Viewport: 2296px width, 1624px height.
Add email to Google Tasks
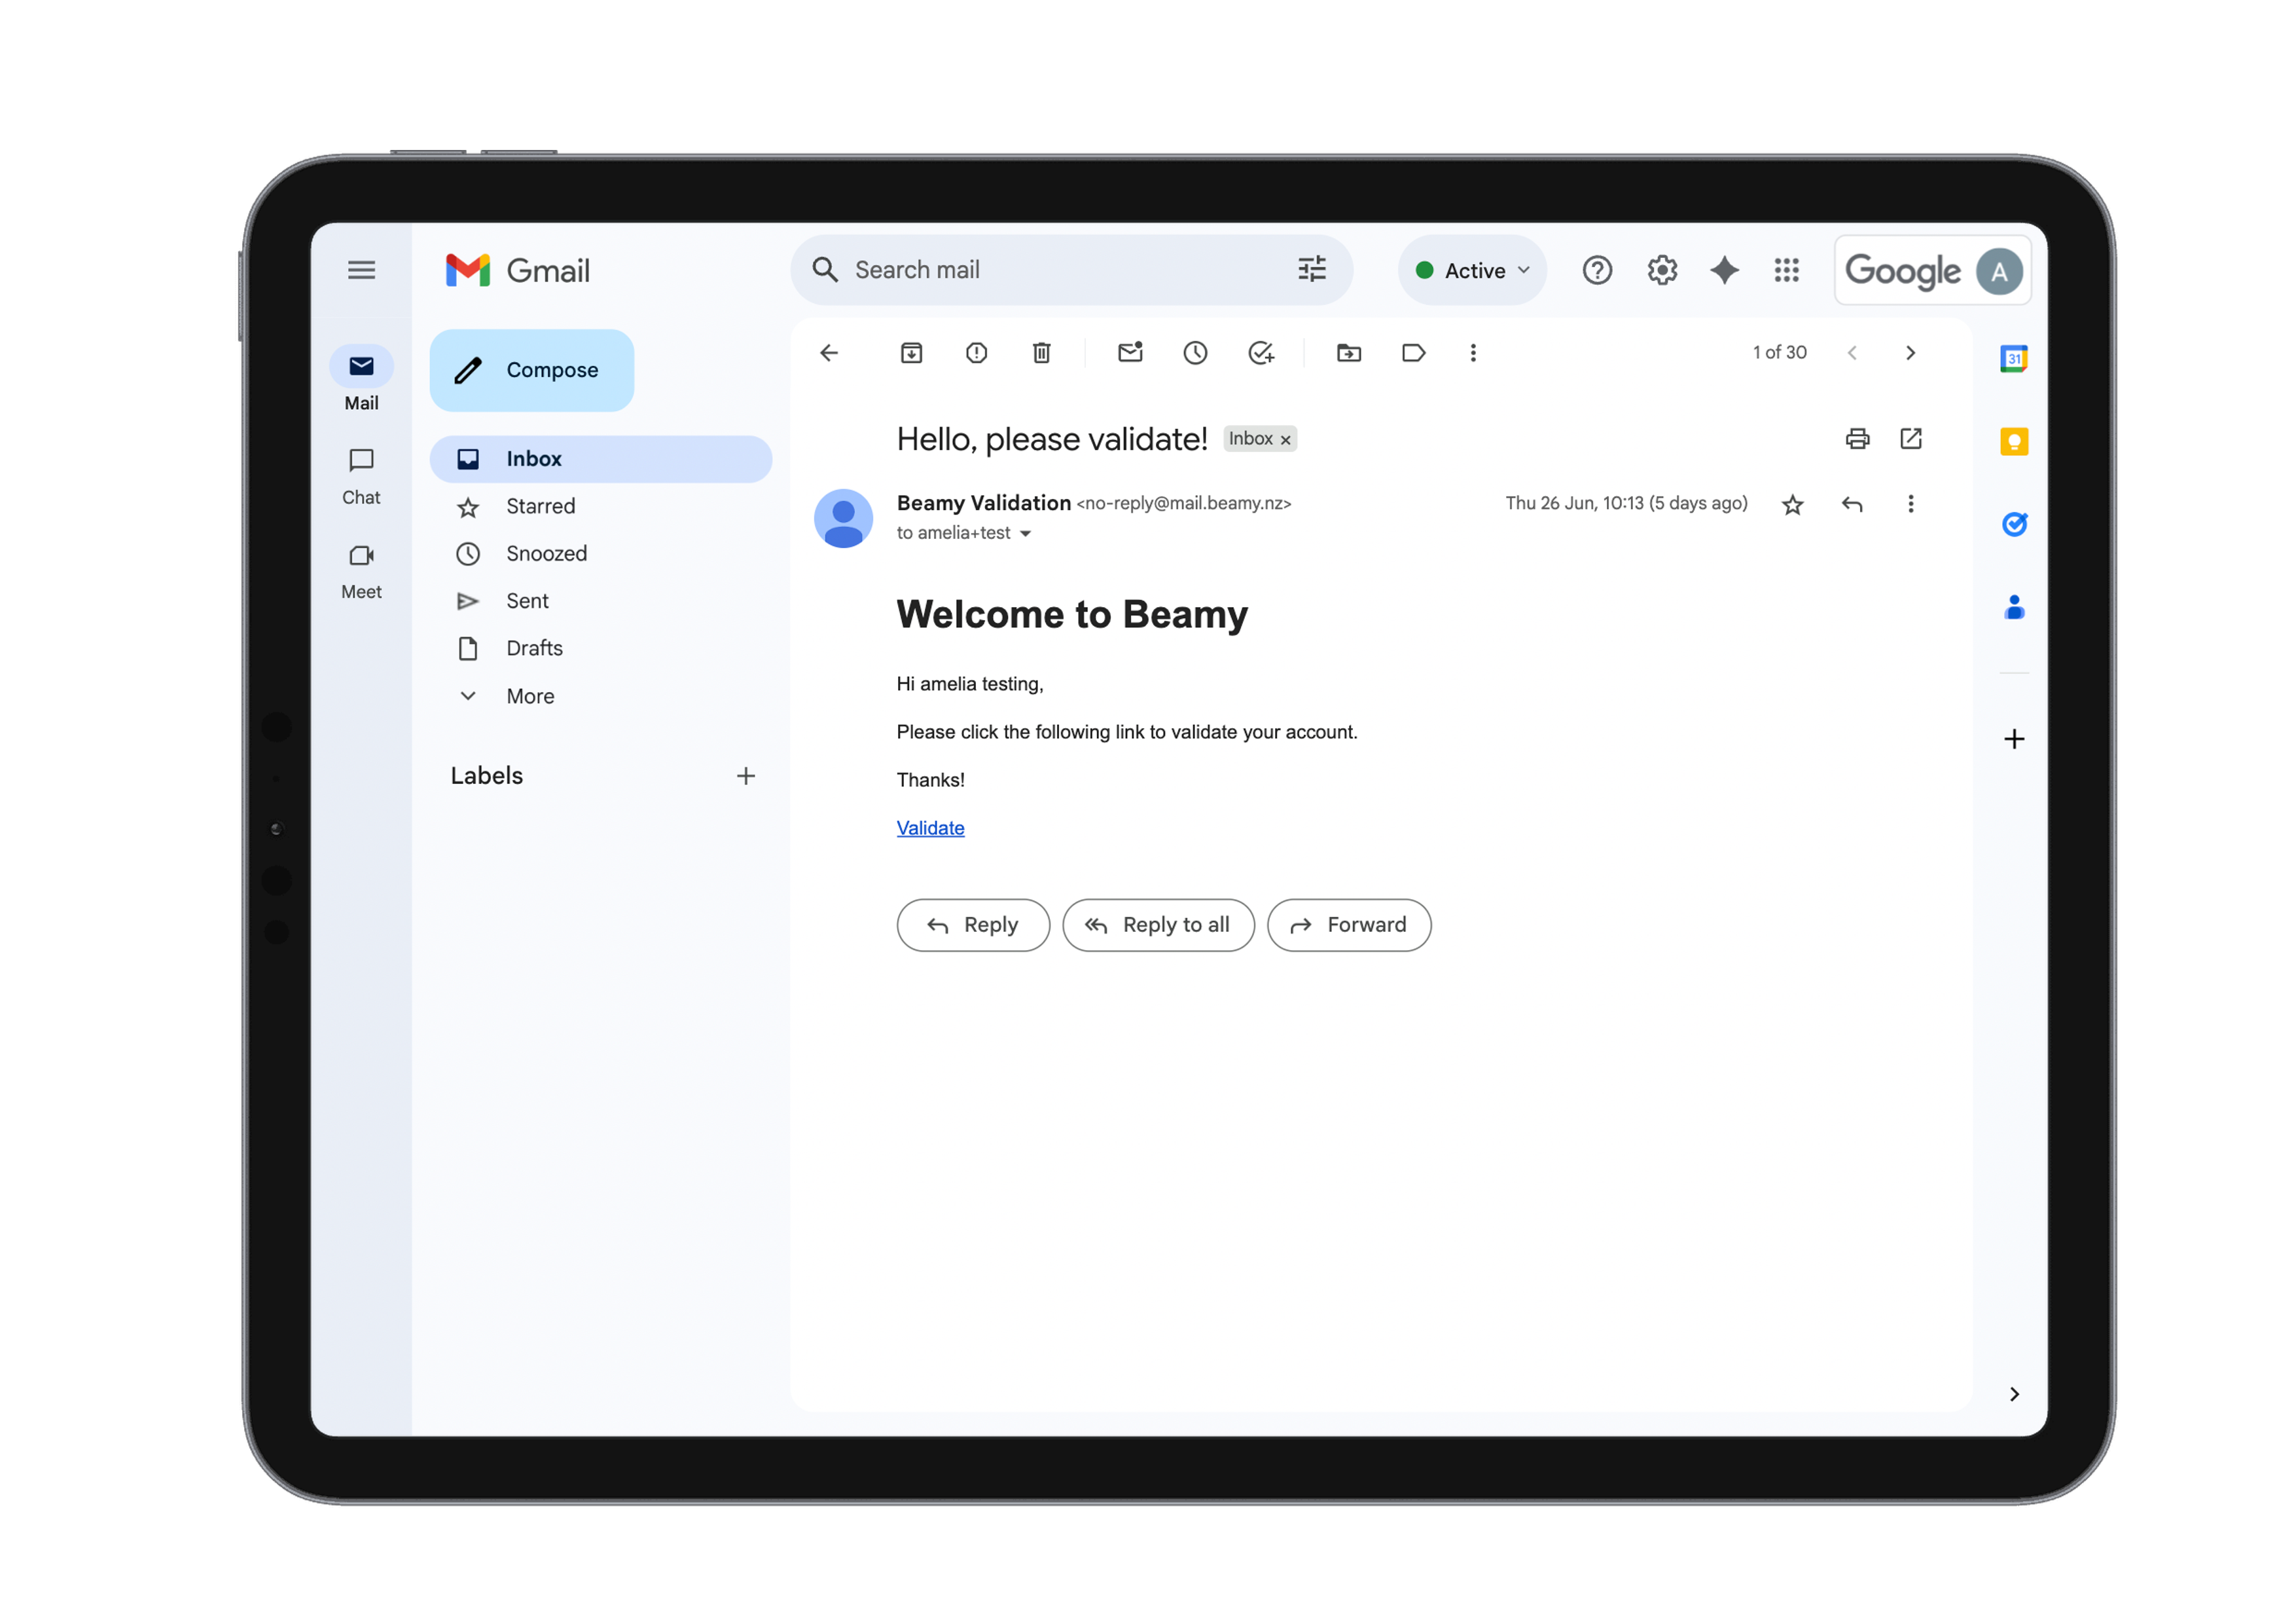(x=1261, y=352)
